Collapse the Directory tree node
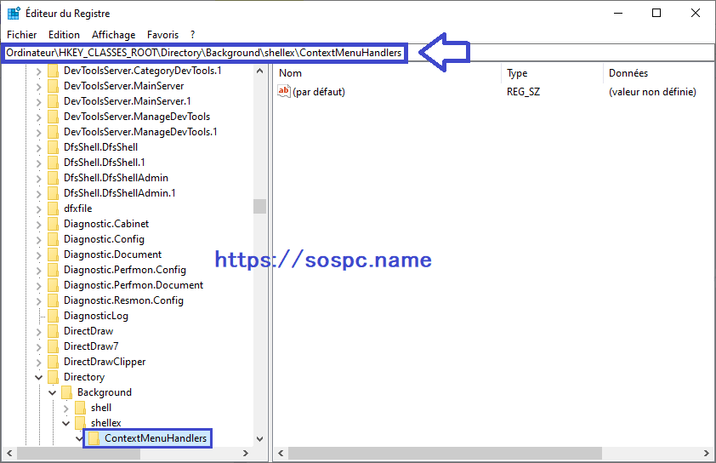 [39, 377]
